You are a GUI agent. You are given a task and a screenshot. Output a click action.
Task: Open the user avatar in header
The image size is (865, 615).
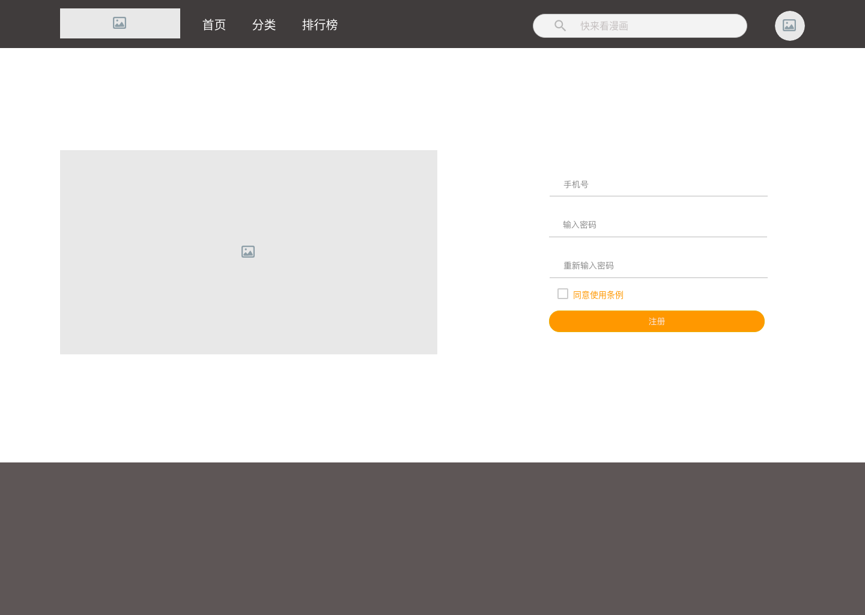(x=789, y=26)
